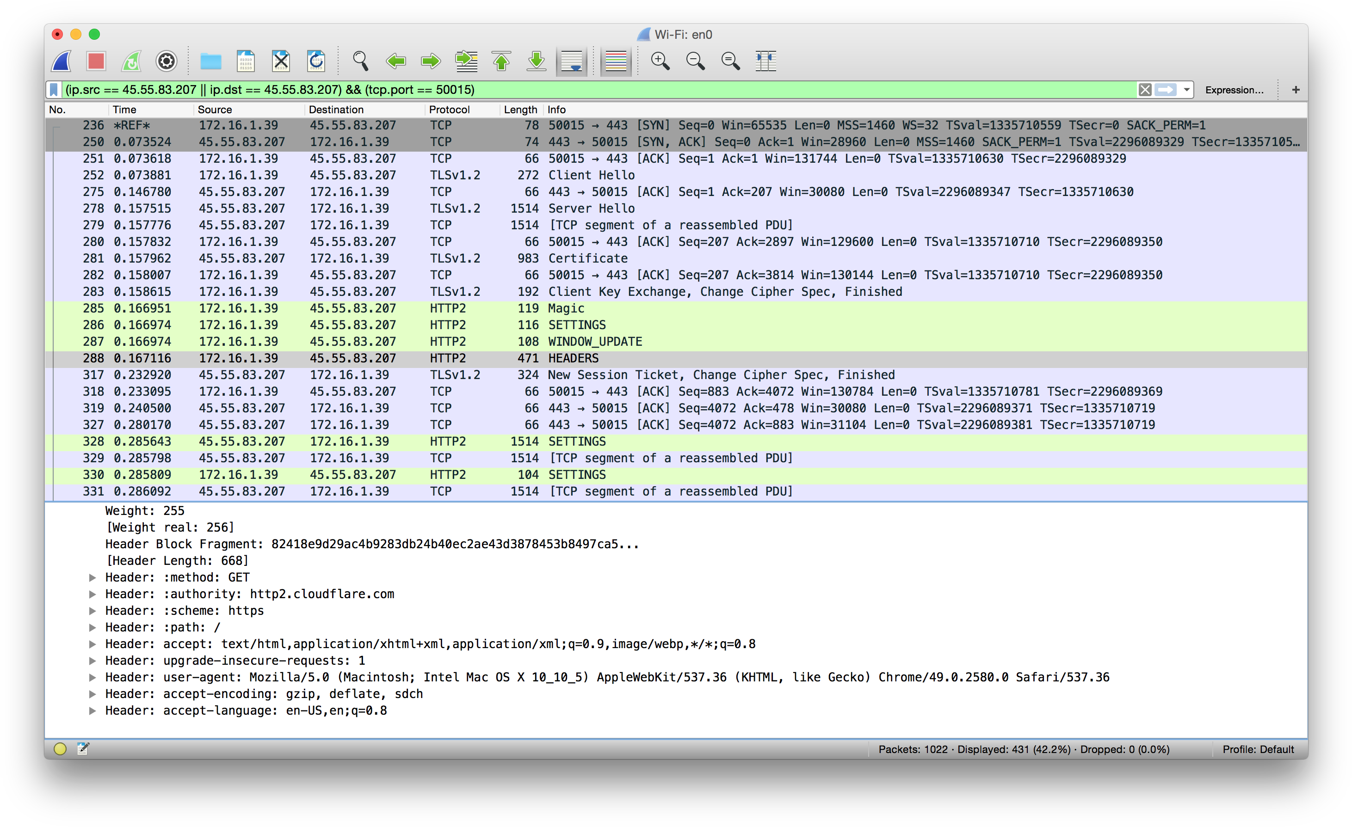Toggle auto-scroll during live capture

point(572,61)
